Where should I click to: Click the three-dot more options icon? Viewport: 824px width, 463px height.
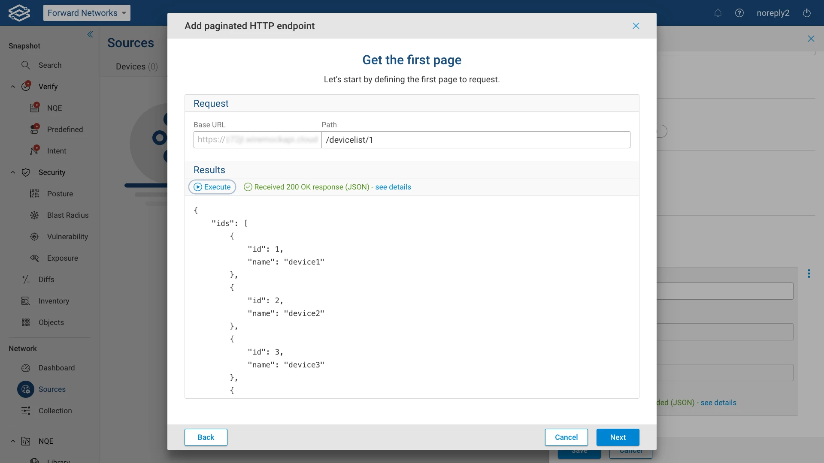pyautogui.click(x=809, y=274)
